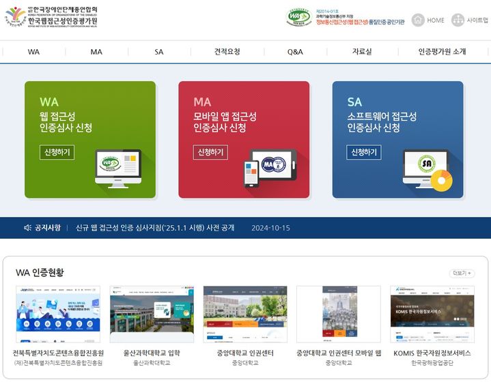Select the 견적요청 menu
491x382 pixels.
pyautogui.click(x=227, y=52)
